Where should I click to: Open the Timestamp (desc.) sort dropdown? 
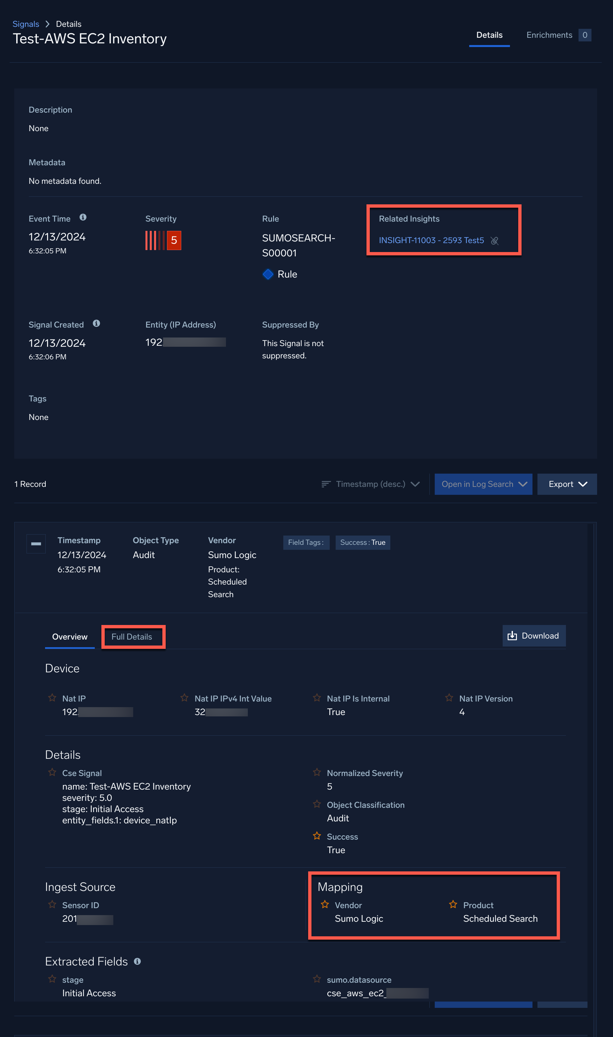pos(370,484)
